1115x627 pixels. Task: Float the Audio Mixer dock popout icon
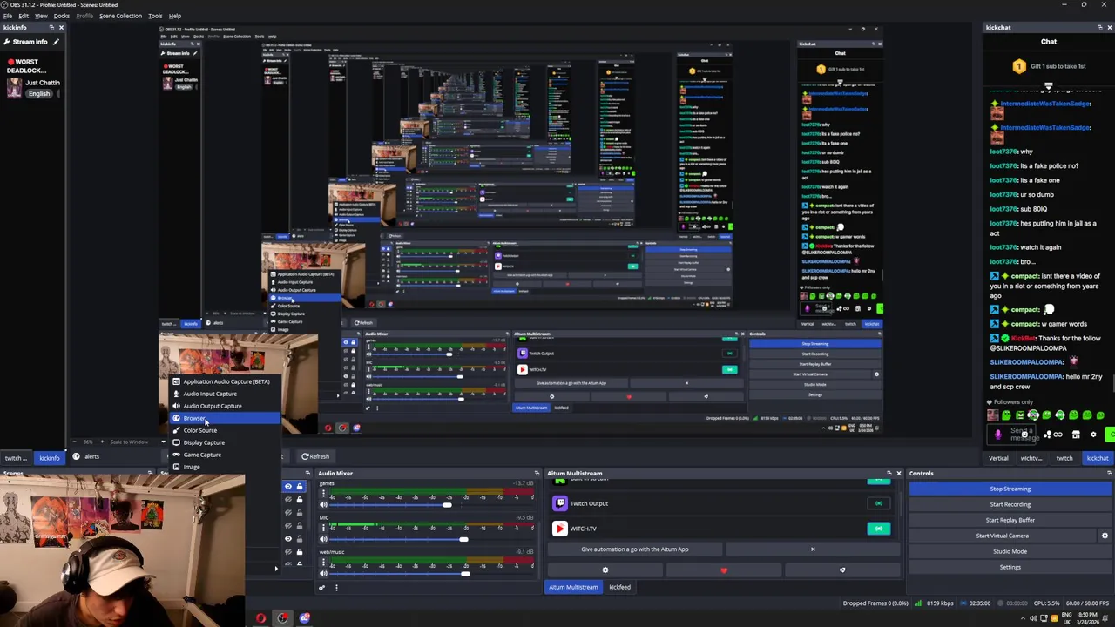537,474
